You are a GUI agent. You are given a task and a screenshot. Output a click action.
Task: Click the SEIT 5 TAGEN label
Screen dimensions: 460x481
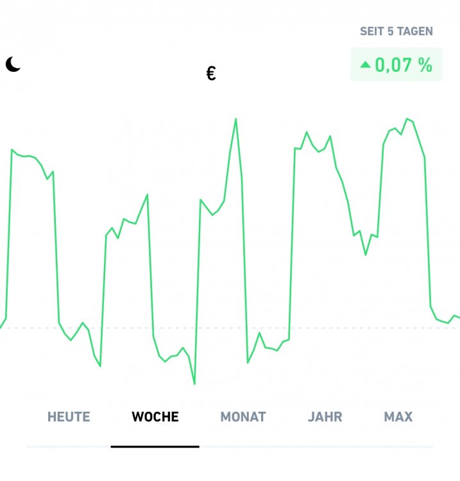[x=396, y=31]
